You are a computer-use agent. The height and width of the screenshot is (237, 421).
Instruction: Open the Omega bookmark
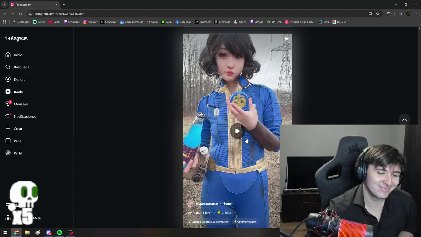point(257,22)
